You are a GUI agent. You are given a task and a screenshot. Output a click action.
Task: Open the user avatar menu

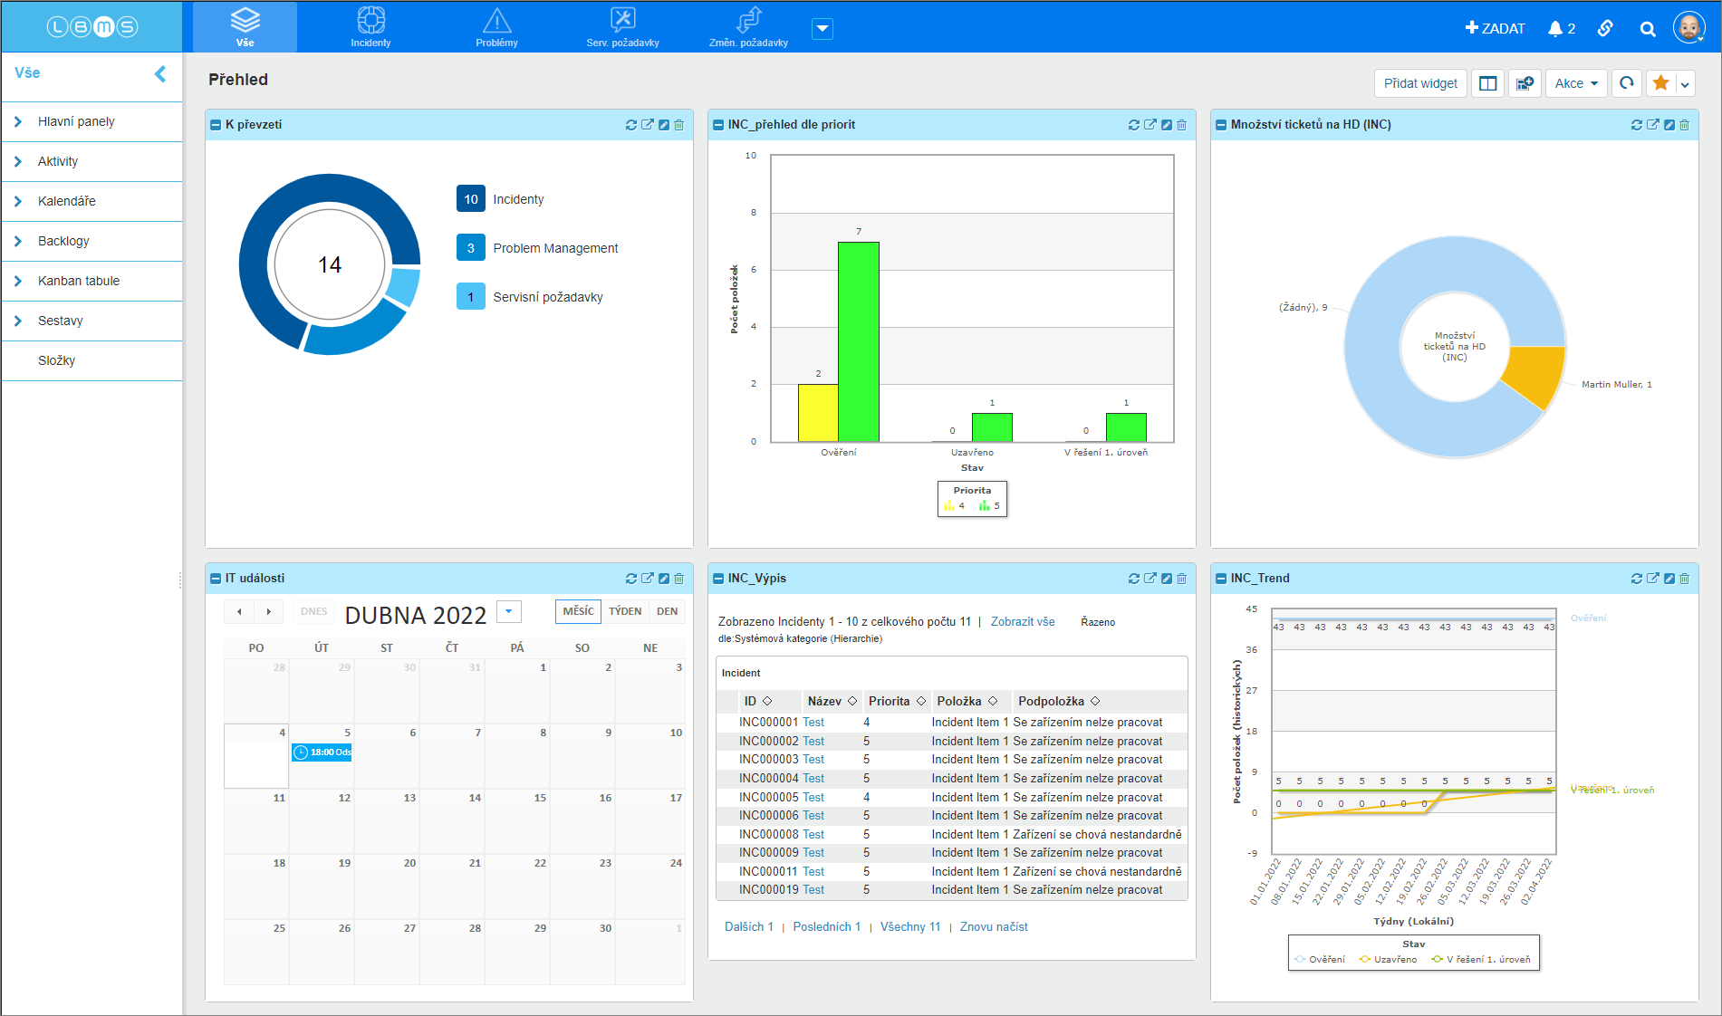pyautogui.click(x=1689, y=27)
